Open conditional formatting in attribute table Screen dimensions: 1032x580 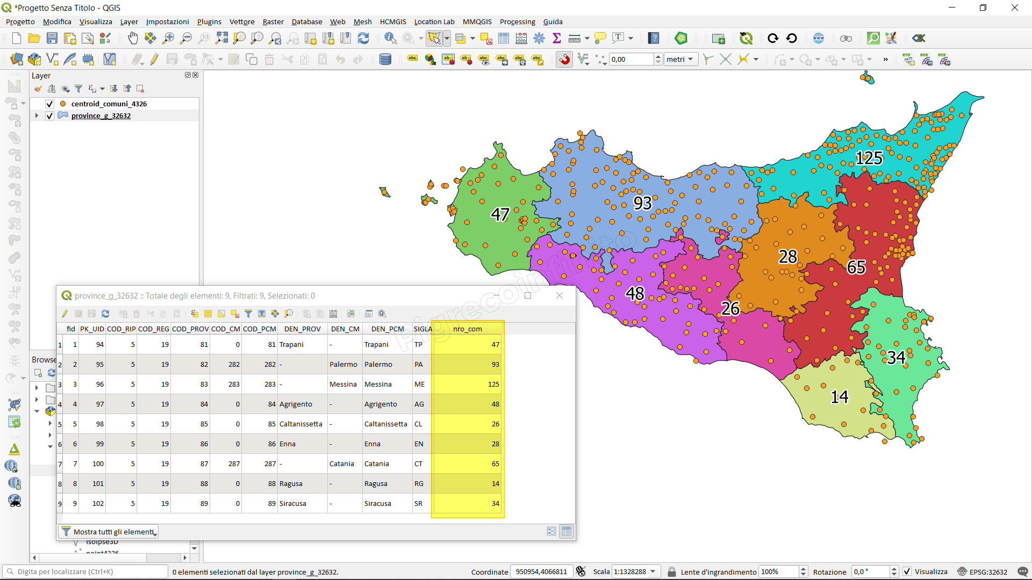point(351,314)
